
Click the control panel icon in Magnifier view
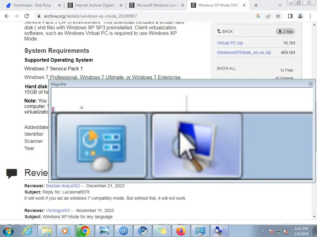101,146
